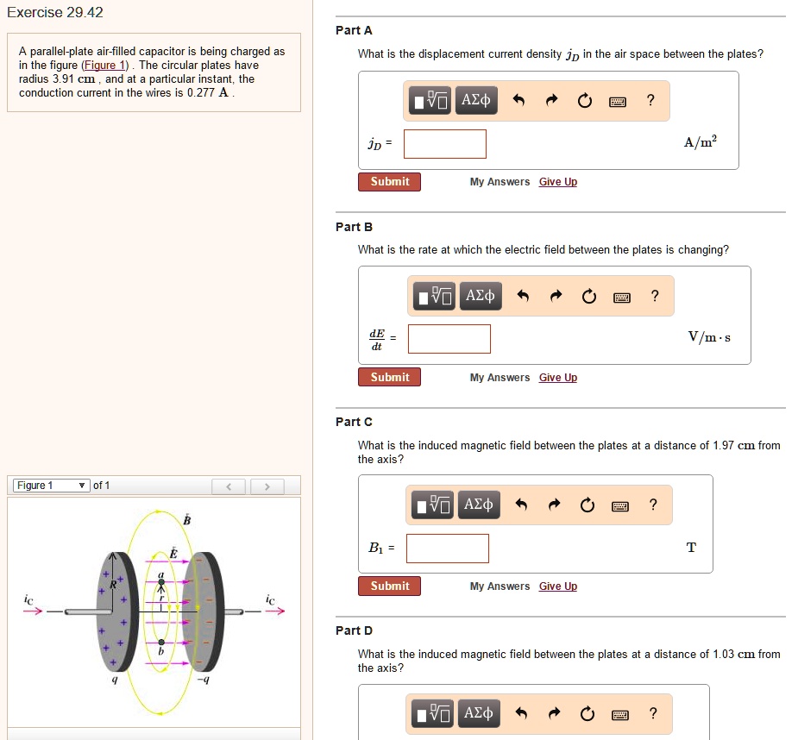Open the Figure 1 link in problem text
Screen dimensions: 798x740
pyautogui.click(x=104, y=65)
